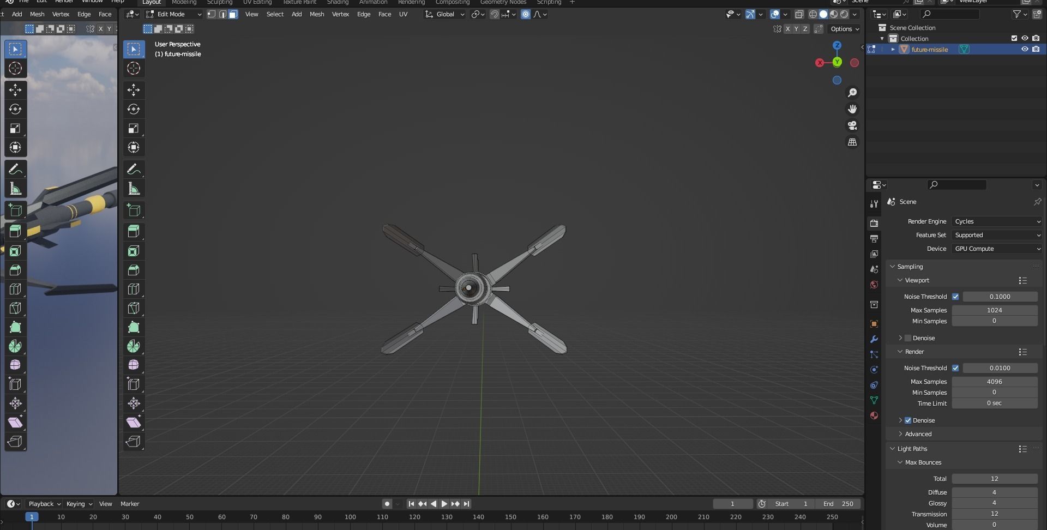
Task: Open the Select menu in viewport header
Action: point(275,14)
